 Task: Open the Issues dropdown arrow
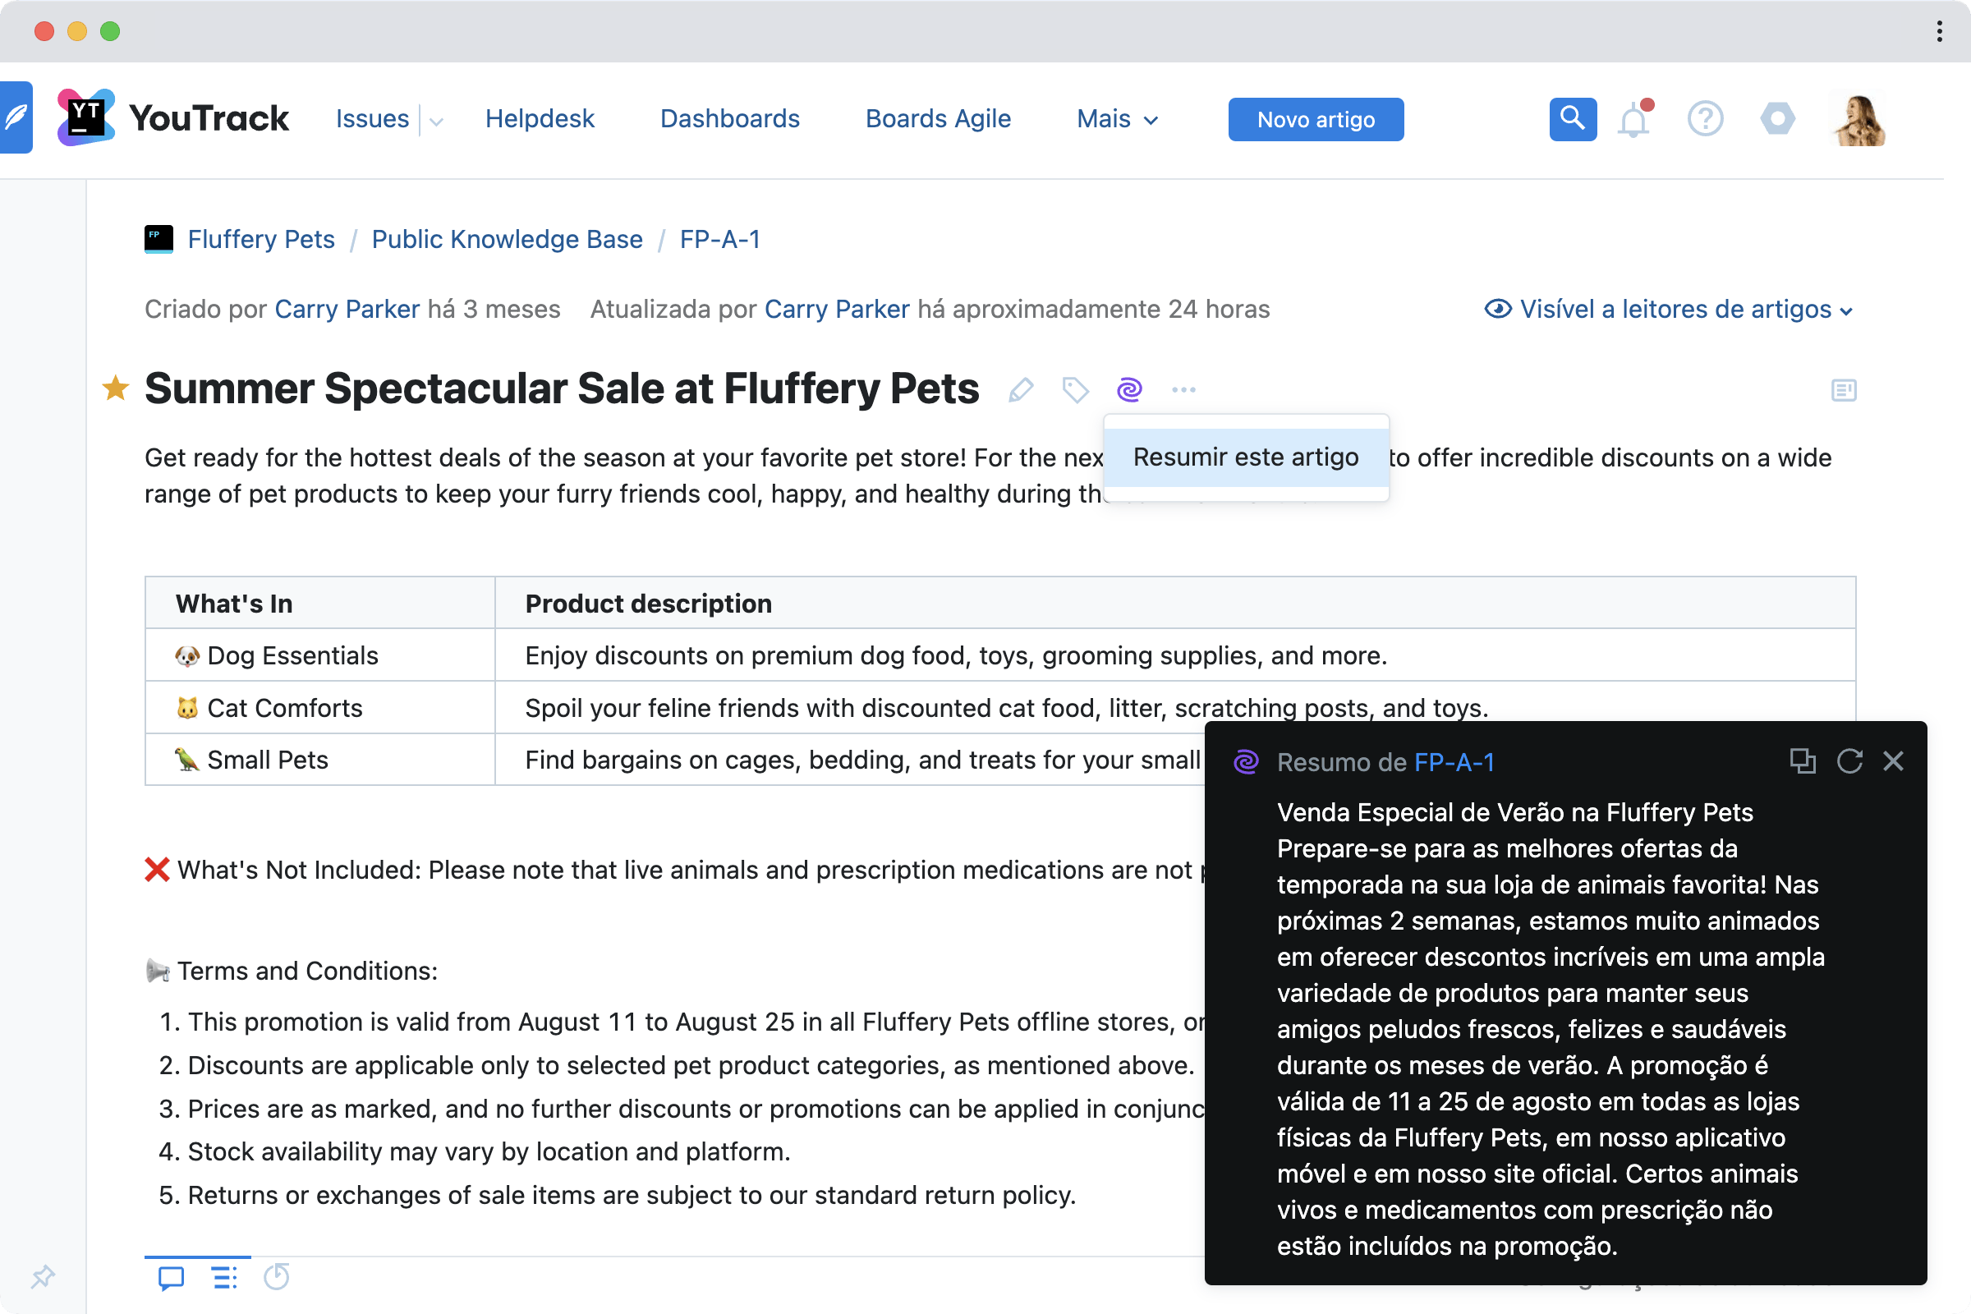pyautogui.click(x=436, y=122)
